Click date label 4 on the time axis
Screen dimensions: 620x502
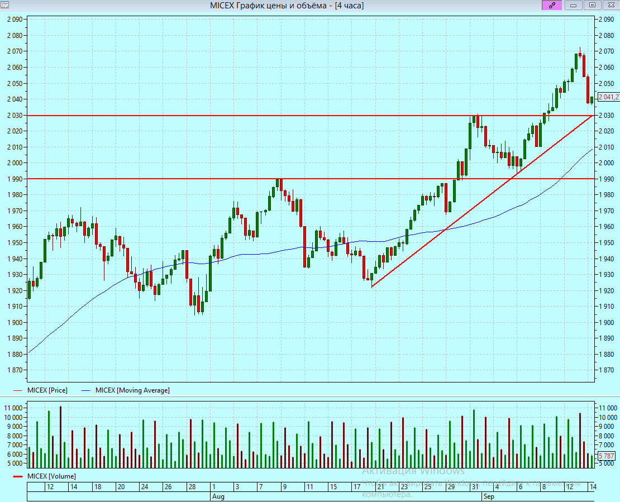(x=497, y=486)
